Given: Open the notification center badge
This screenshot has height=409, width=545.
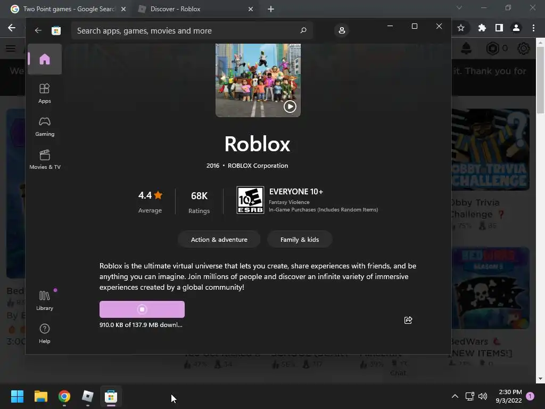Looking at the screenshot, I should (x=530, y=396).
